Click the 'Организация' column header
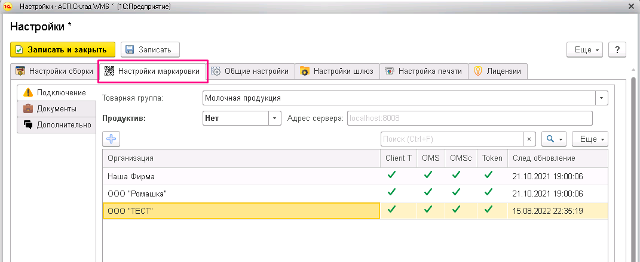The image size is (640, 262). (x=241, y=158)
